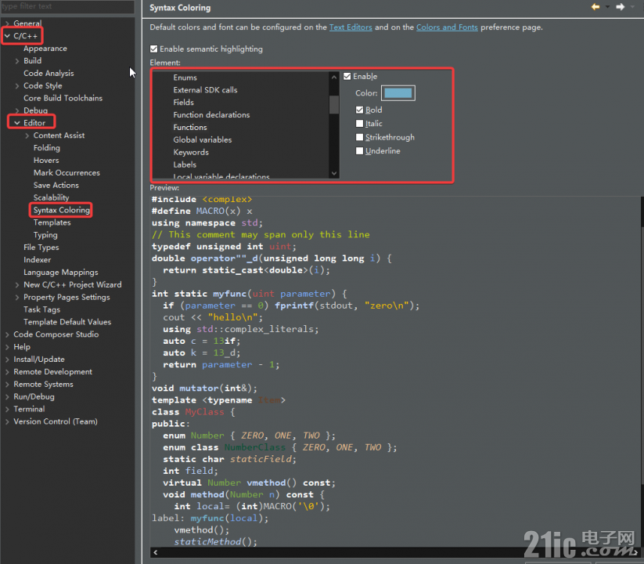Select Syntax Coloring page

61,210
